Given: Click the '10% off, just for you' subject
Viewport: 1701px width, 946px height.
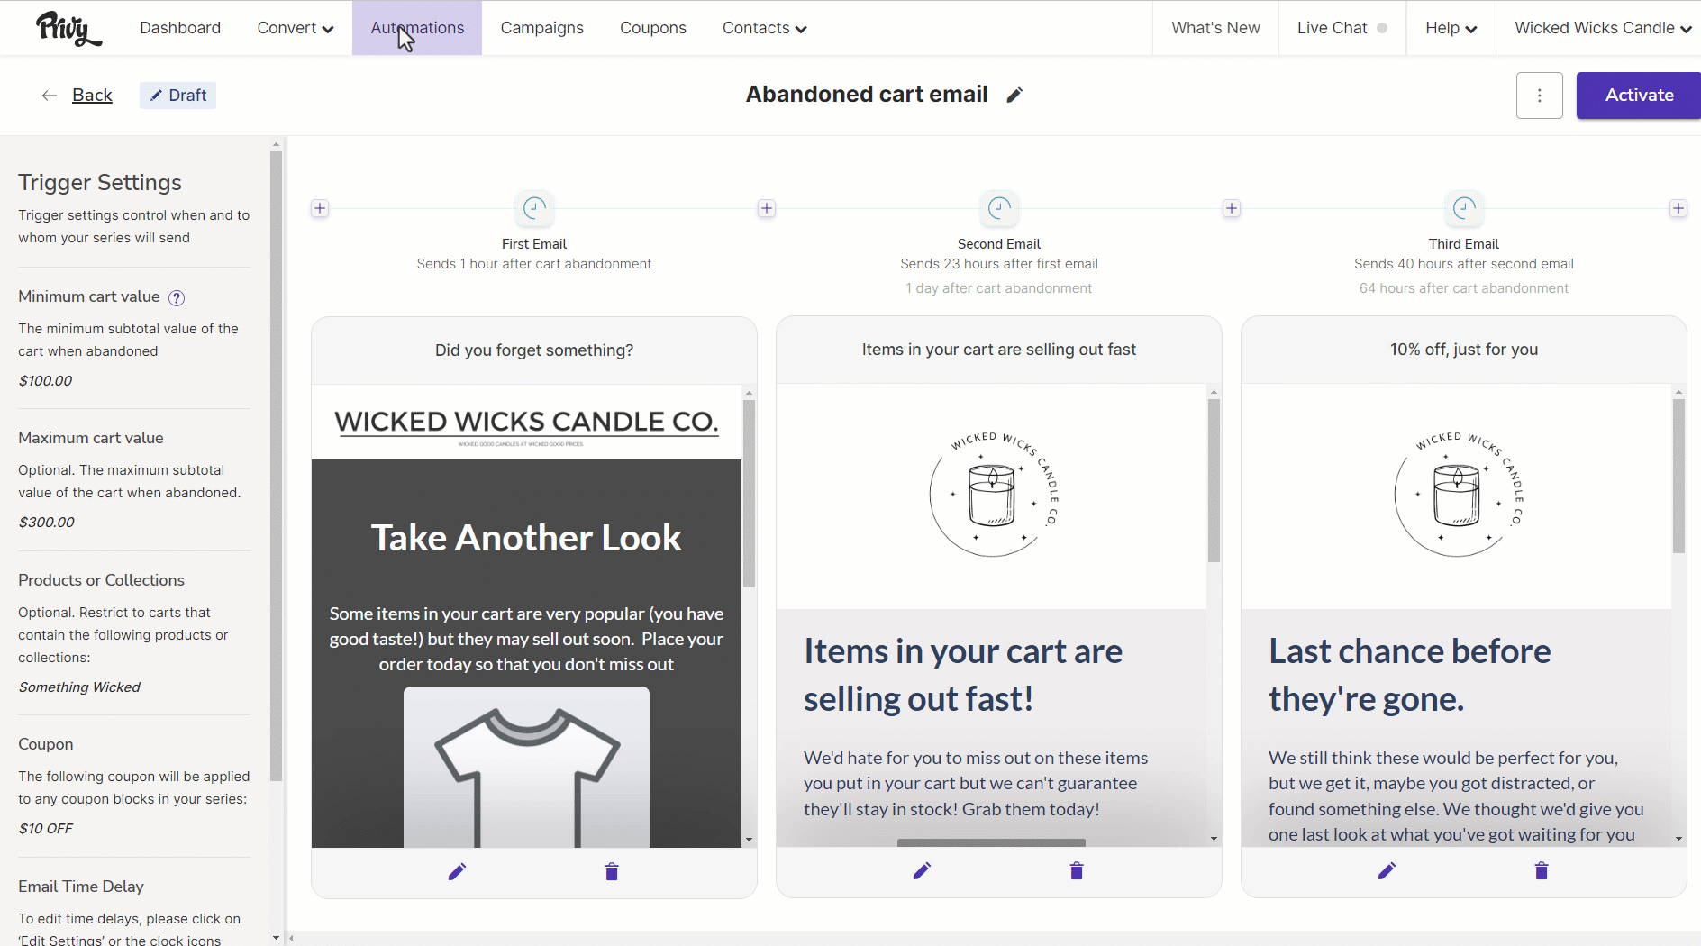Looking at the screenshot, I should (1464, 350).
